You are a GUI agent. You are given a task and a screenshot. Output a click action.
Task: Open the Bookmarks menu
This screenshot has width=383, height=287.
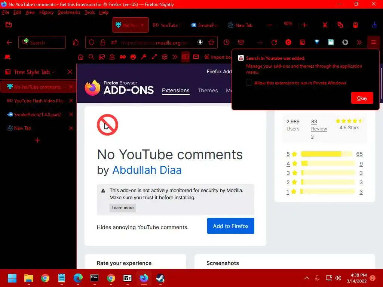[69, 12]
